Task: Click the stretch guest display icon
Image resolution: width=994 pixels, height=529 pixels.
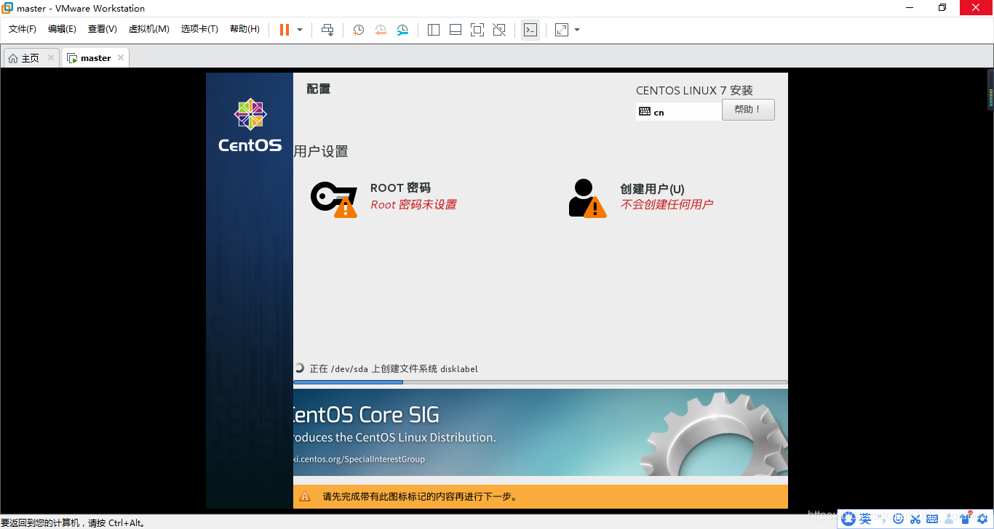Action: pyautogui.click(x=562, y=30)
